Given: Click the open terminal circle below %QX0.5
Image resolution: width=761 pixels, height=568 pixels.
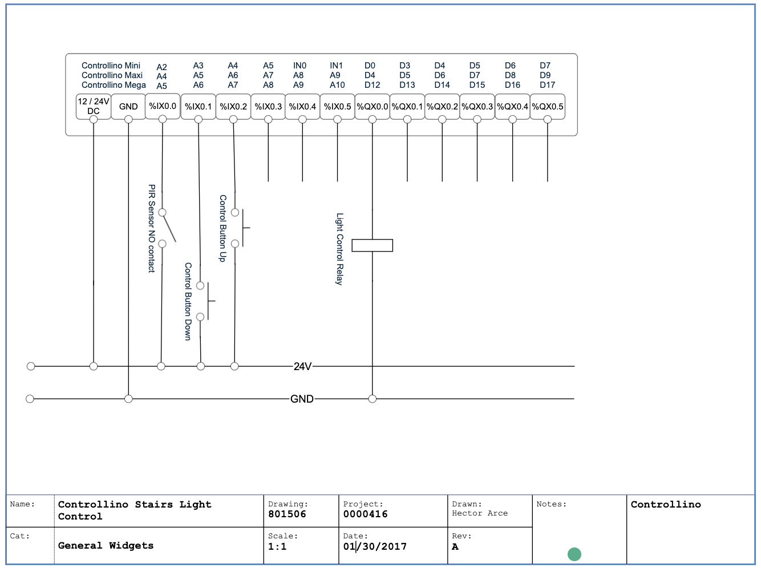Looking at the screenshot, I should (548, 119).
